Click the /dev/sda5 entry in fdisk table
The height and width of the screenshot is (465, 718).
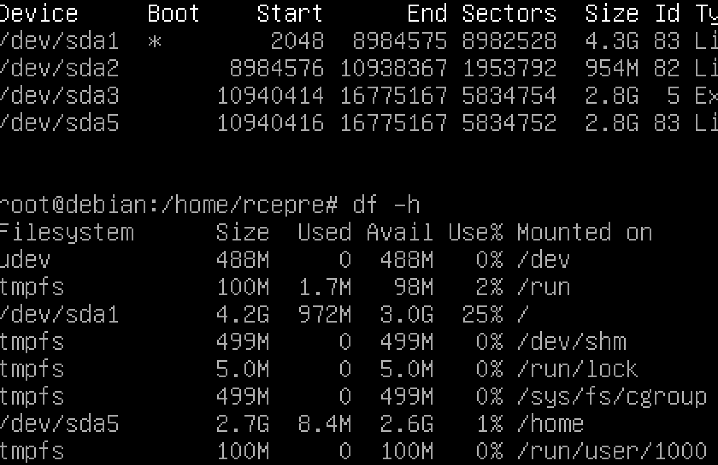[x=59, y=123]
